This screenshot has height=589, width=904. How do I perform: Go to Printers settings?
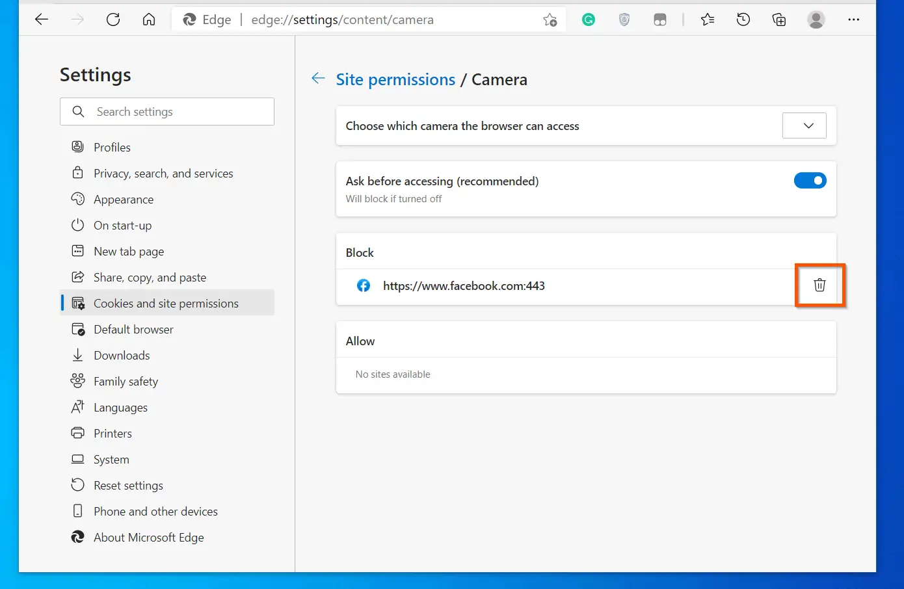coord(167,433)
